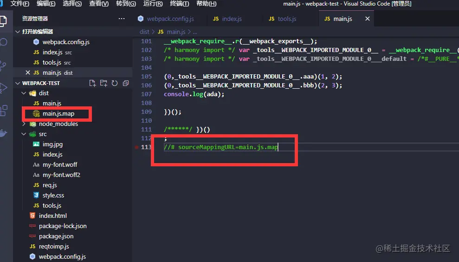Screen dimensions: 459x262
Task: Open the File menu
Action: (20, 4)
